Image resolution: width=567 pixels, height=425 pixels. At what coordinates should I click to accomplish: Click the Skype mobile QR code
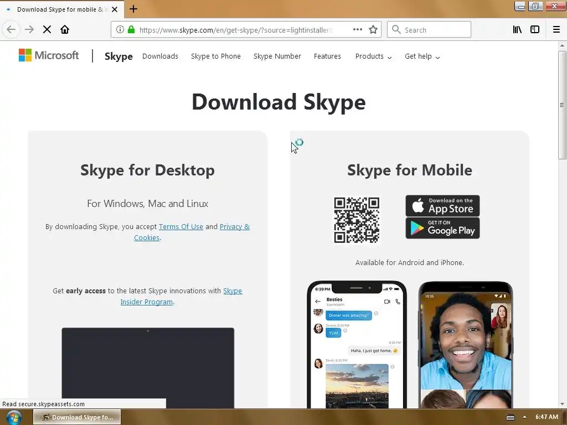tap(357, 220)
